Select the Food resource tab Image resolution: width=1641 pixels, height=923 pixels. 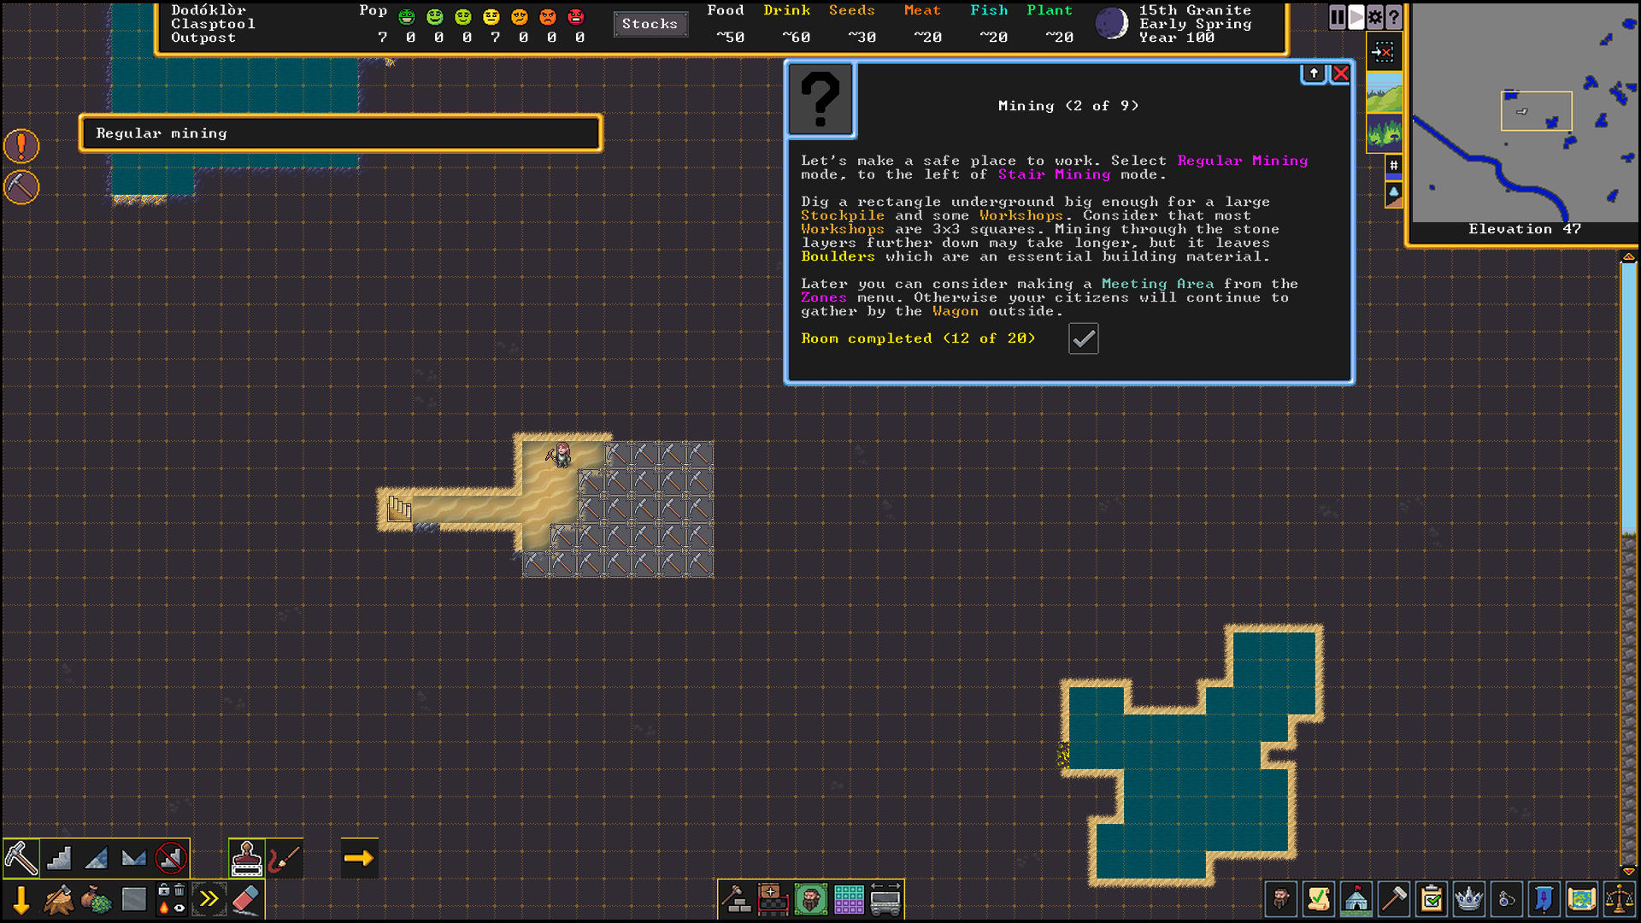[728, 9]
